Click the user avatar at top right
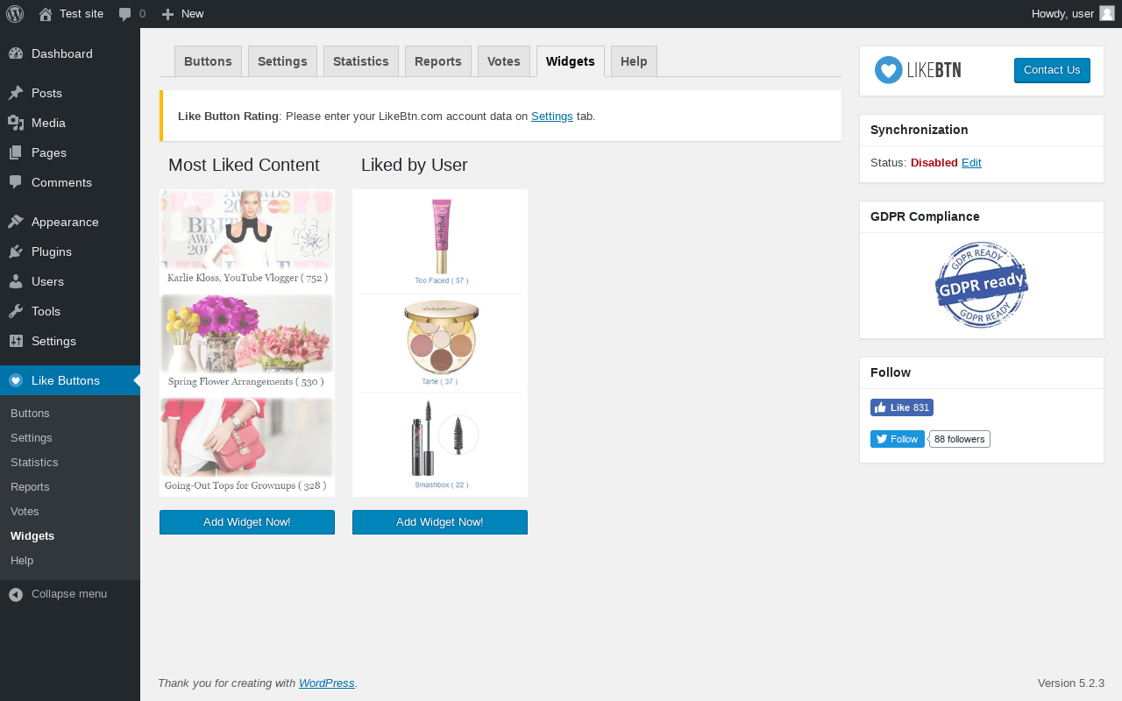Screen dimensions: 1122x701 pyautogui.click(x=1107, y=13)
